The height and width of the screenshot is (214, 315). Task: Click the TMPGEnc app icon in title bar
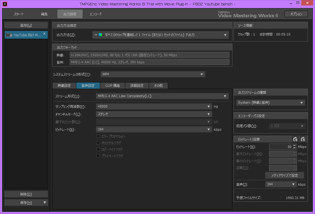[x=5, y=4]
